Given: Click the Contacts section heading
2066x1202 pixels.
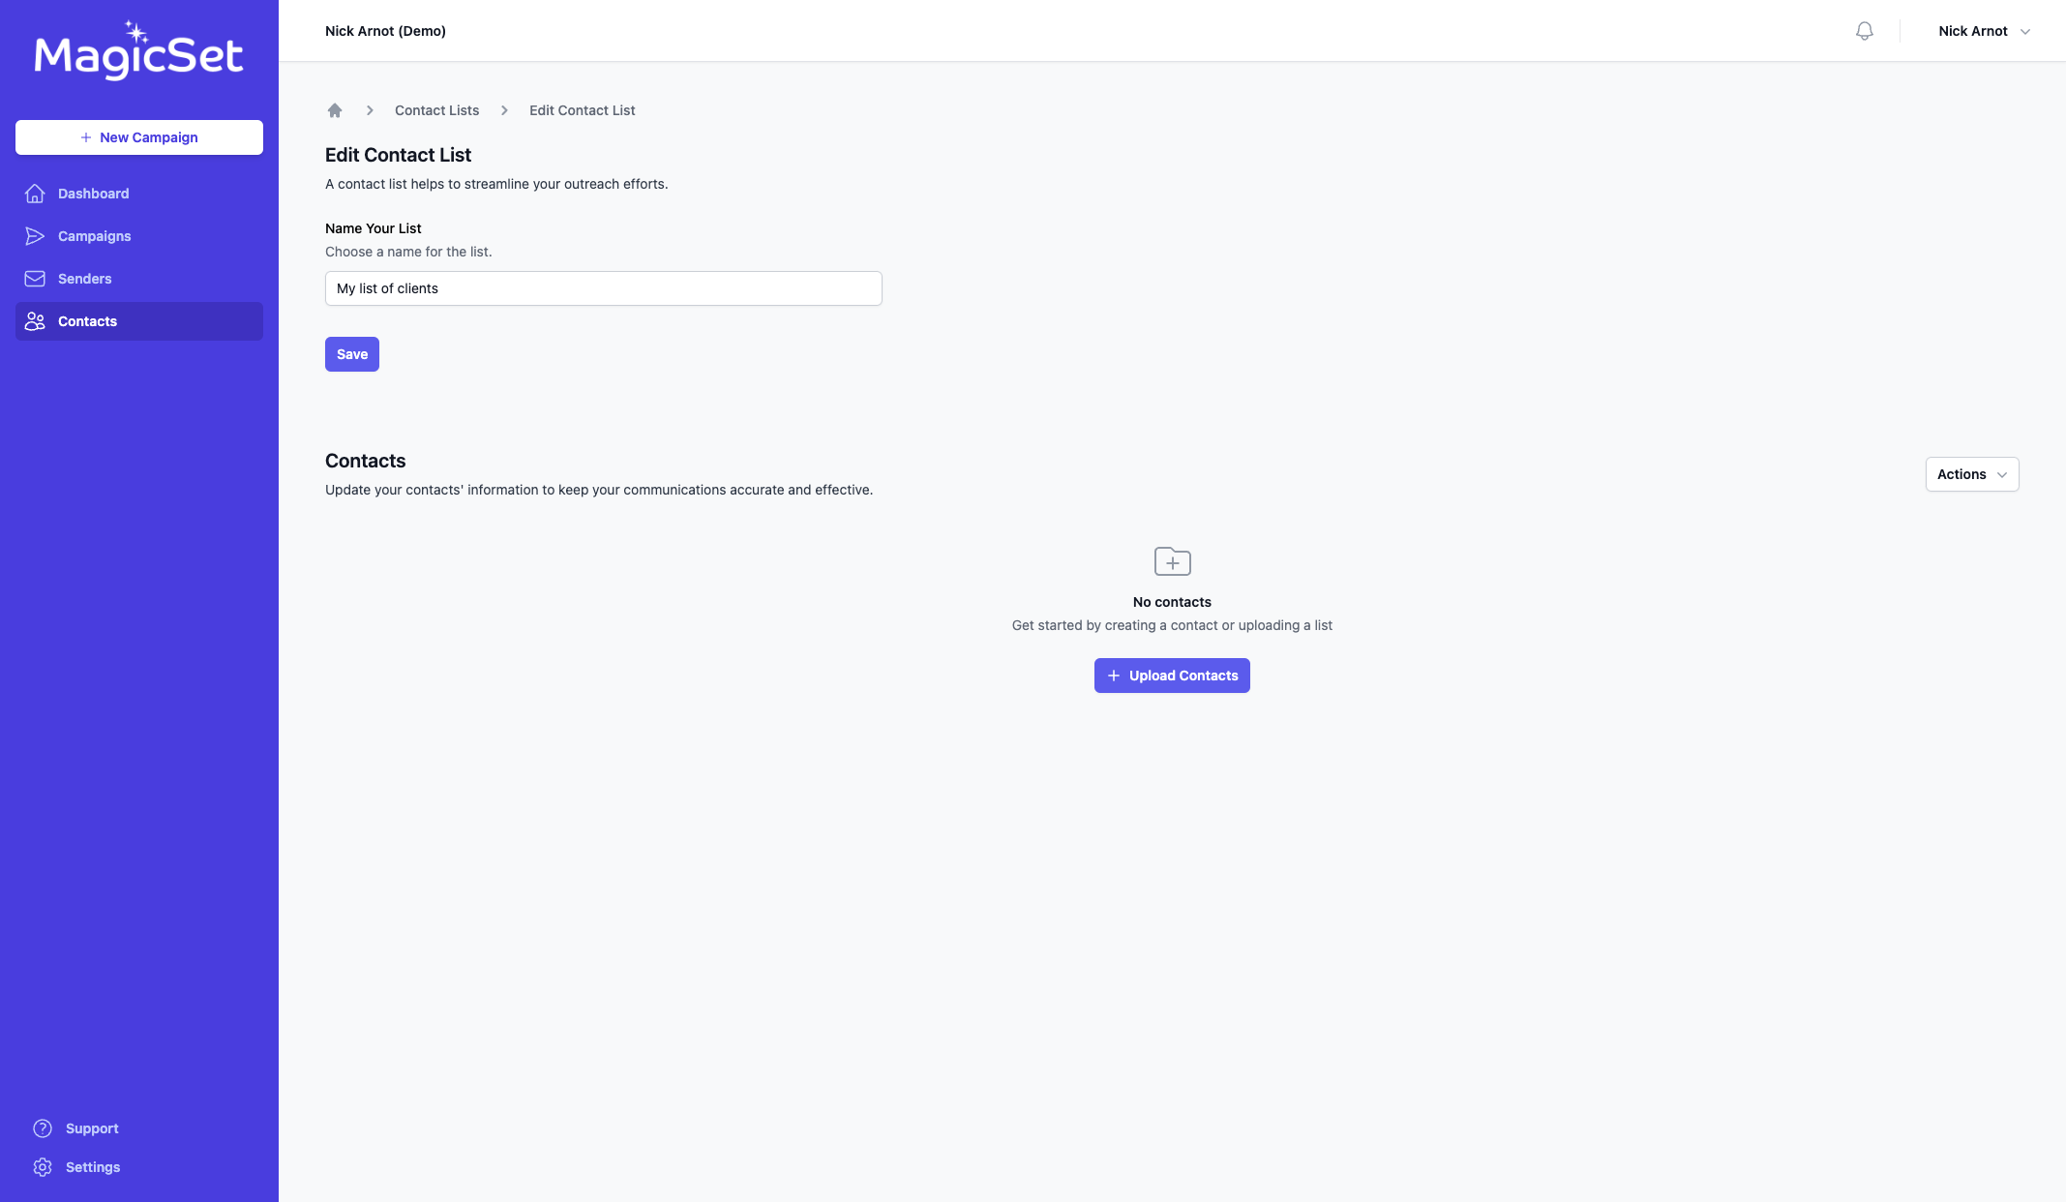Looking at the screenshot, I should 365,461.
